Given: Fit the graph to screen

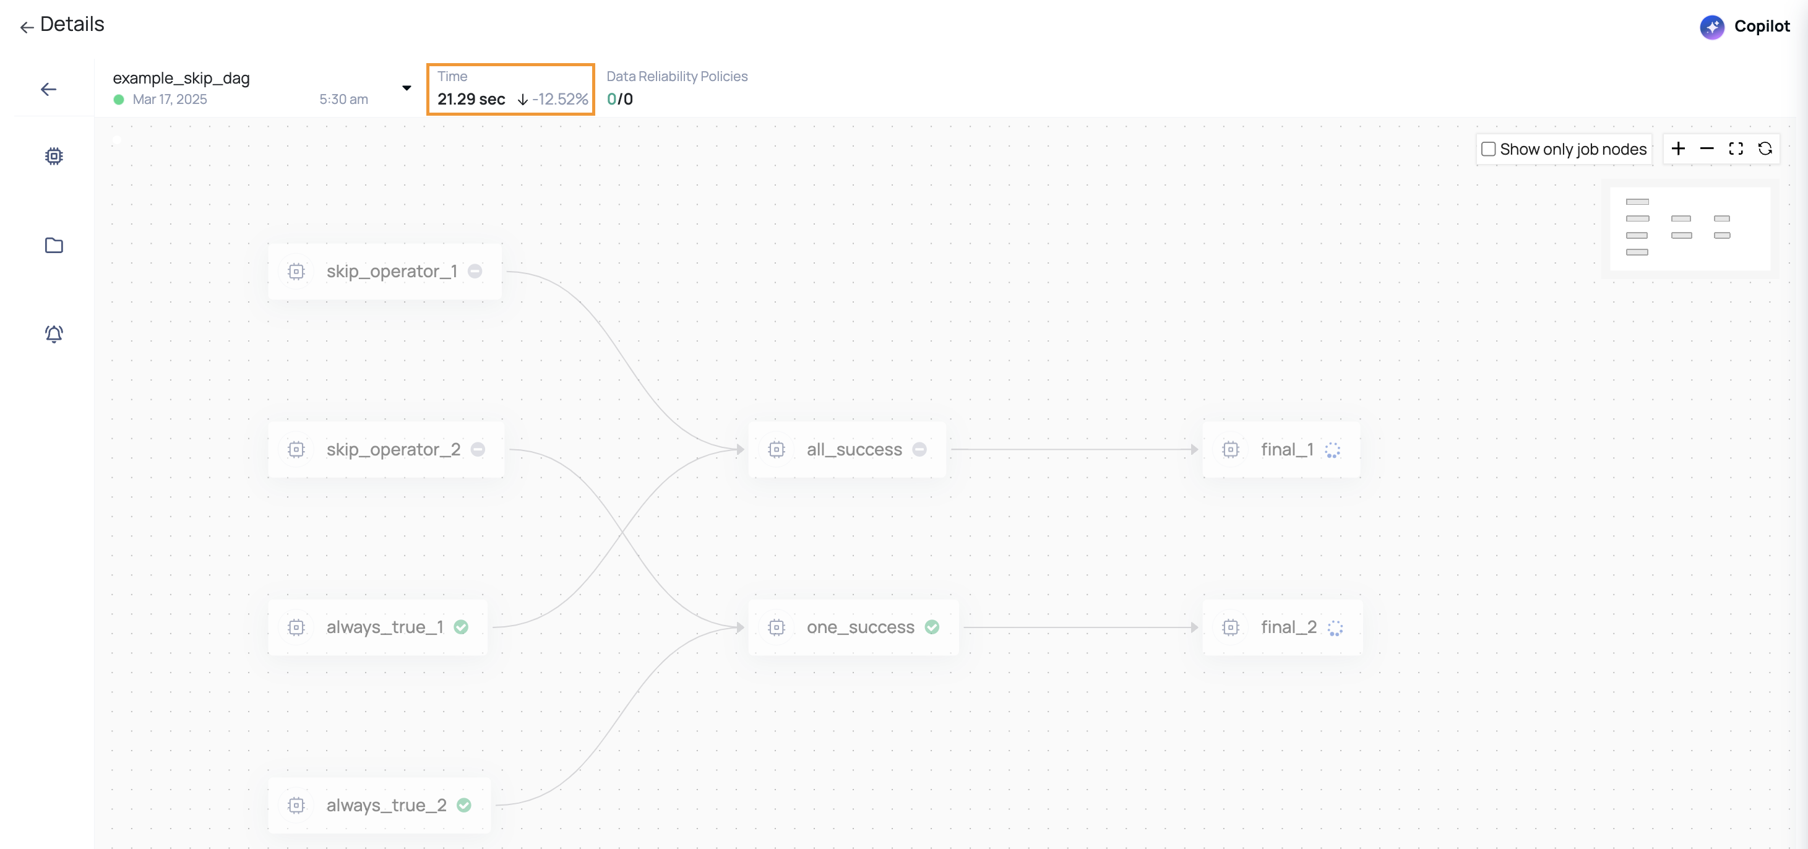Looking at the screenshot, I should tap(1736, 149).
